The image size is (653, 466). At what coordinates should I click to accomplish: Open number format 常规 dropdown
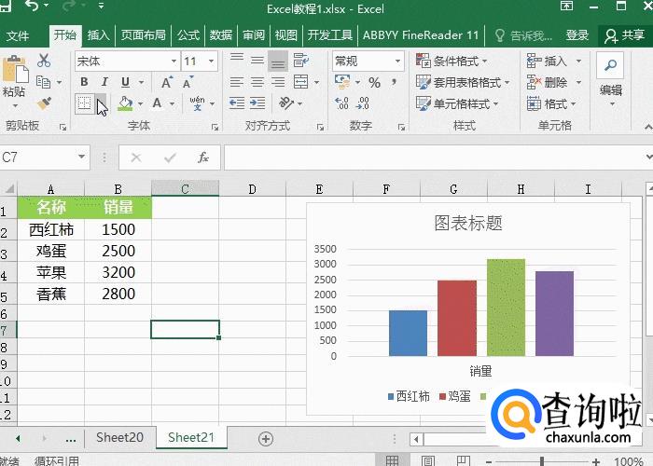coord(397,62)
